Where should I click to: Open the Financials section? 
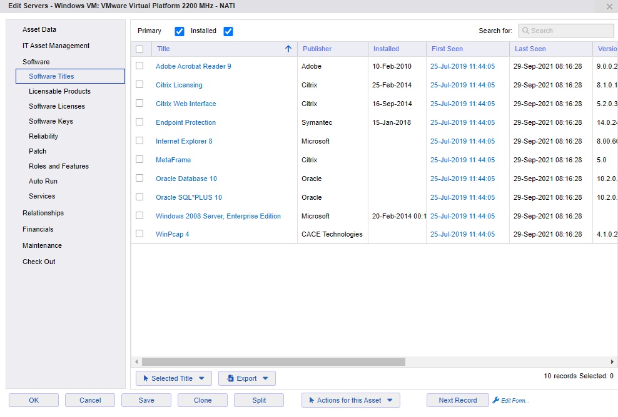[38, 229]
